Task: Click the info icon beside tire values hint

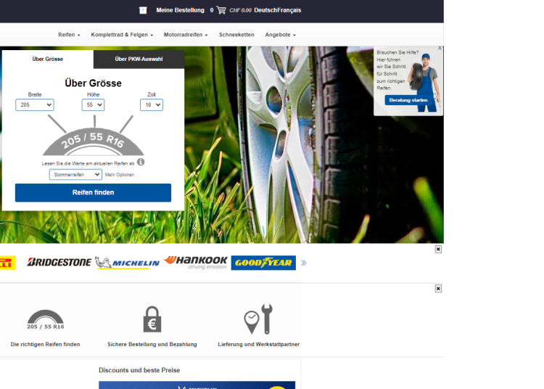Action: pyautogui.click(x=141, y=162)
